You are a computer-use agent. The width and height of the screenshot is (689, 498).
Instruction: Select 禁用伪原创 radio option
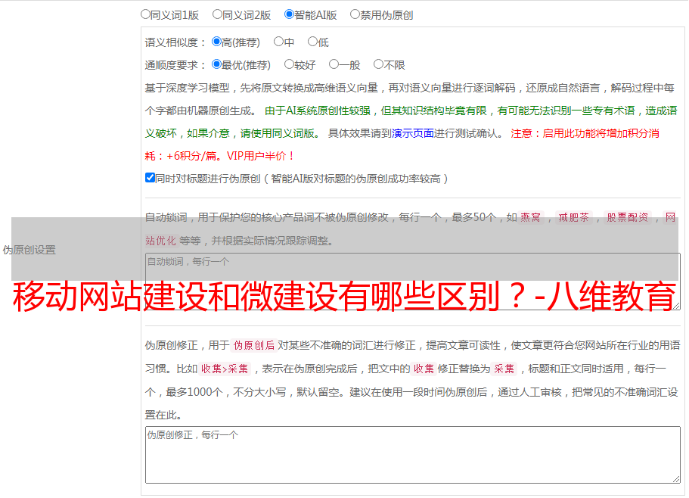pos(355,14)
